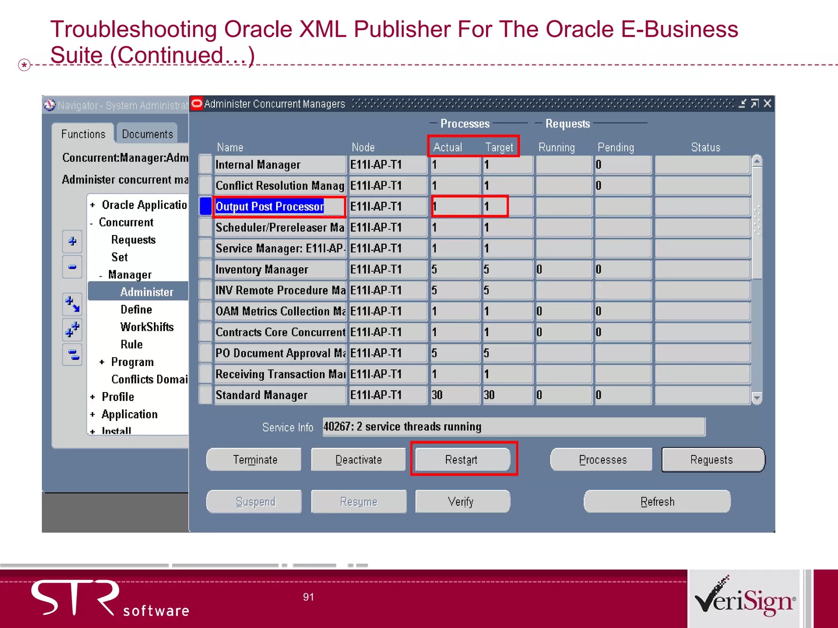Select the Standard Manager row selector box
Screen dimensions: 838x628
205,395
